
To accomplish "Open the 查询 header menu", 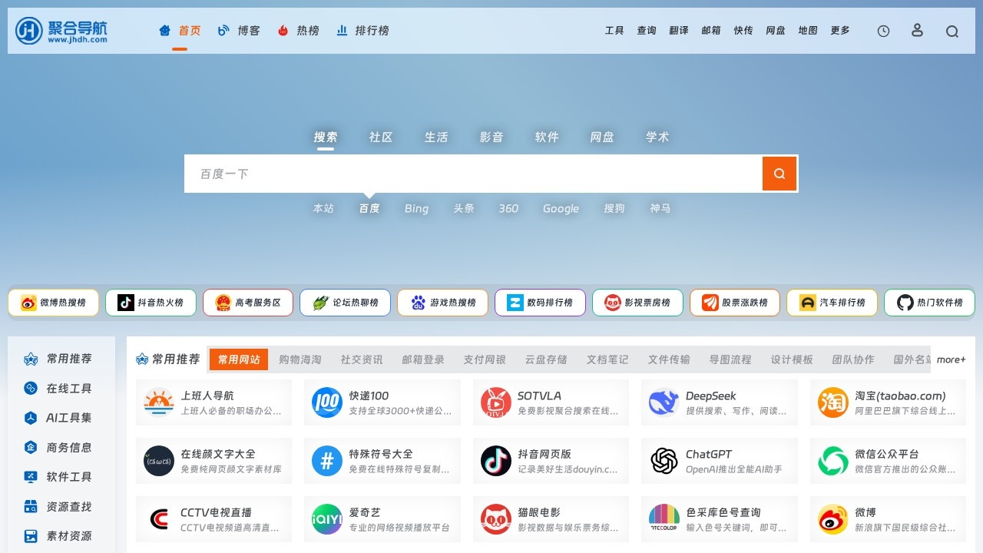I will pos(647,31).
